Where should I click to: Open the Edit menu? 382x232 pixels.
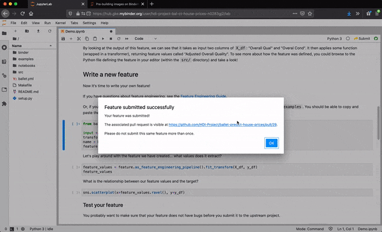pyautogui.click(x=24, y=23)
